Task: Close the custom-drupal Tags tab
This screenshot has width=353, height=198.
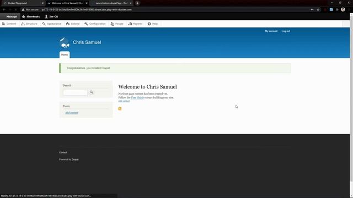Action: coord(130,3)
